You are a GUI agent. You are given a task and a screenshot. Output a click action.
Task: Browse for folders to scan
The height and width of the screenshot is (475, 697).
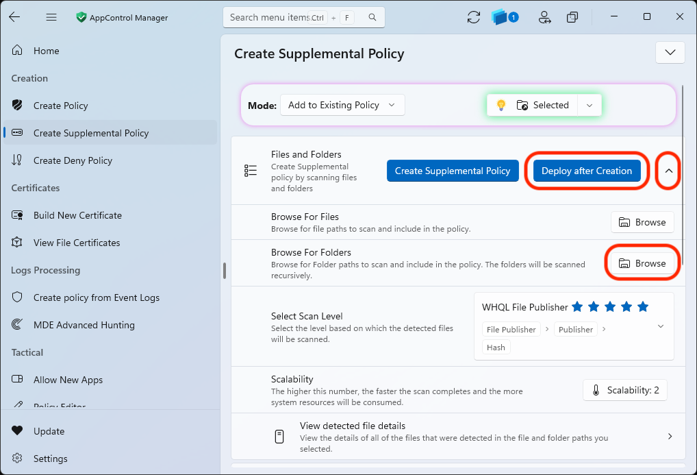tap(642, 263)
